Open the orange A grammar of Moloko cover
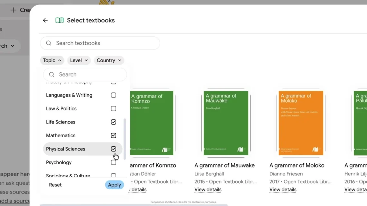Screen dimensions: 367x206 301,123
